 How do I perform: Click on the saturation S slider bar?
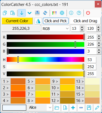pyautogui.click(x=45, y=67)
